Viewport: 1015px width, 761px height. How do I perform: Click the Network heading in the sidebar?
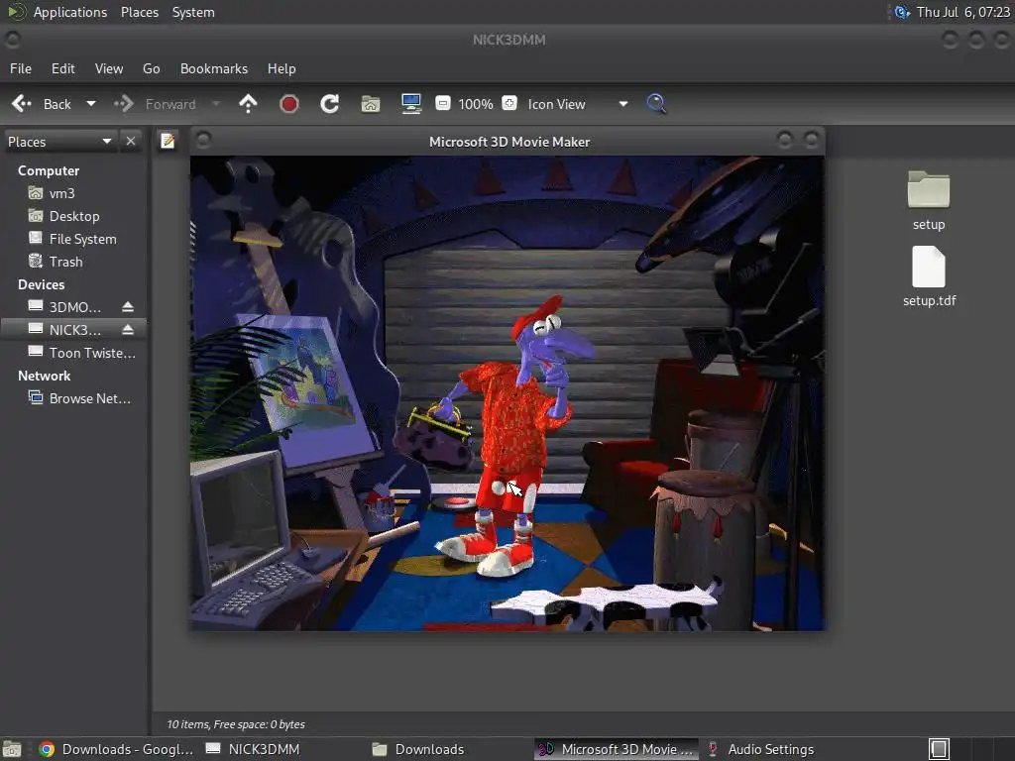[x=44, y=376]
